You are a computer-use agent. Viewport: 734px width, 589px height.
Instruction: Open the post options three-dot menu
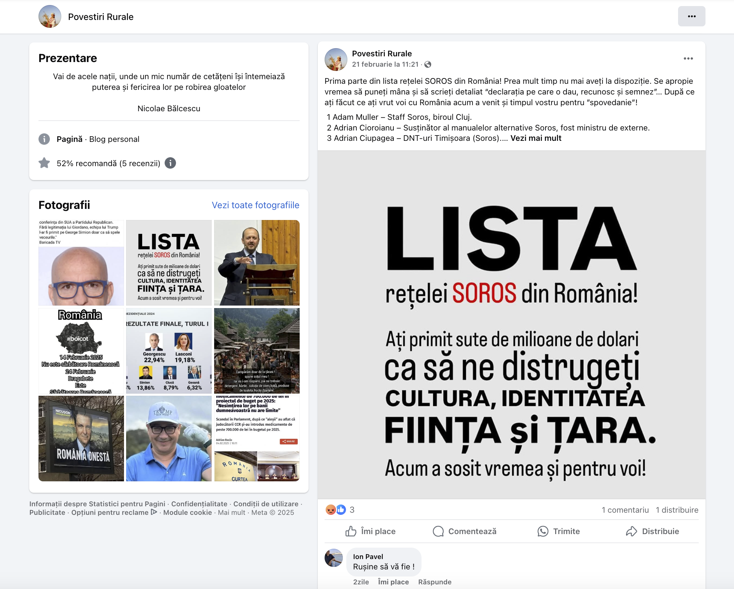coord(688,58)
